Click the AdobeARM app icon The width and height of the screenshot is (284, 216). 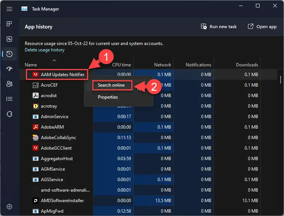(36, 127)
